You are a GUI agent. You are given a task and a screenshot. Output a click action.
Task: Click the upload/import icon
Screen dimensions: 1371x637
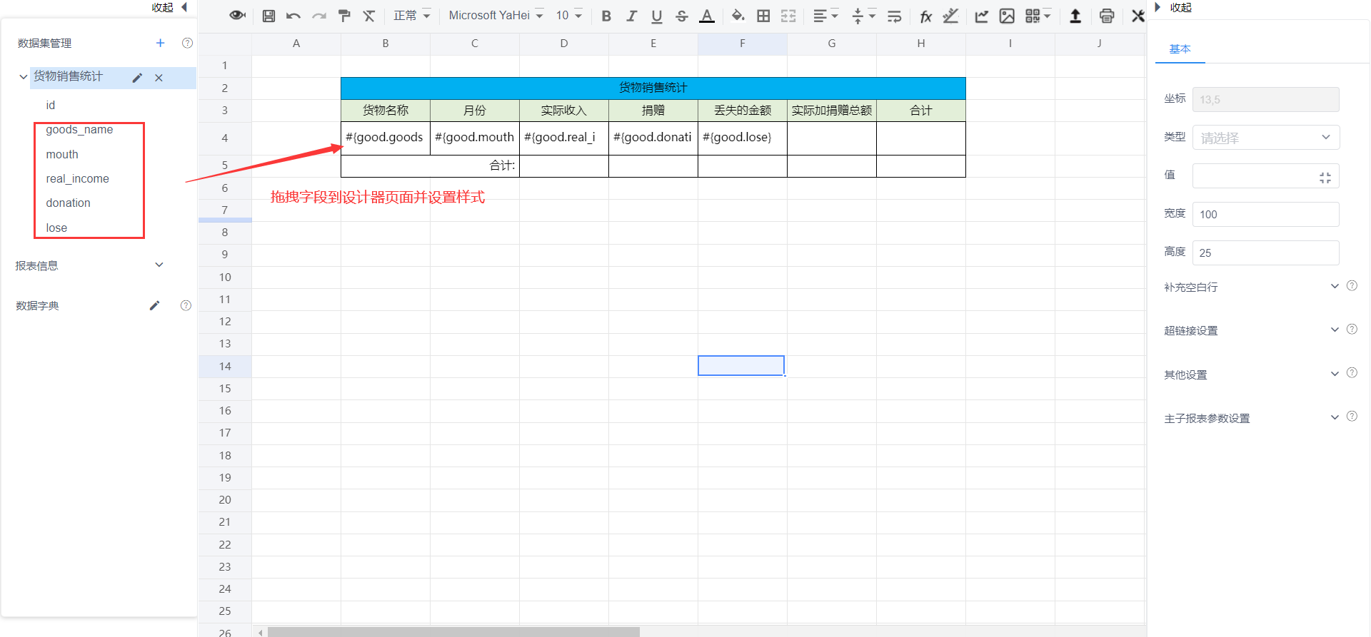[x=1075, y=16]
